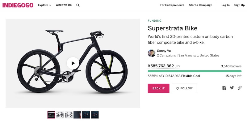Play the Superstrata Bike video
This screenshot has width=247, height=123.
(x=73, y=63)
